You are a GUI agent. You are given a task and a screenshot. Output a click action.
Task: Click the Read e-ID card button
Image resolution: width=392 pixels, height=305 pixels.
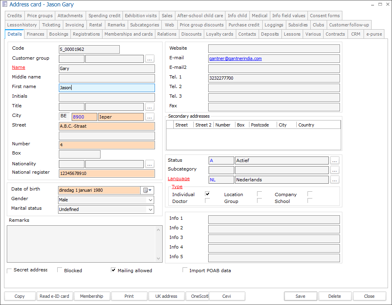pos(54,296)
